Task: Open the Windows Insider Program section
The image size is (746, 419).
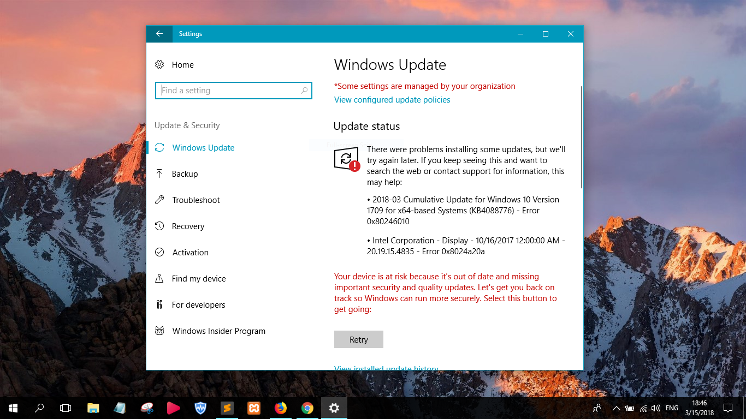Action: coord(219,331)
